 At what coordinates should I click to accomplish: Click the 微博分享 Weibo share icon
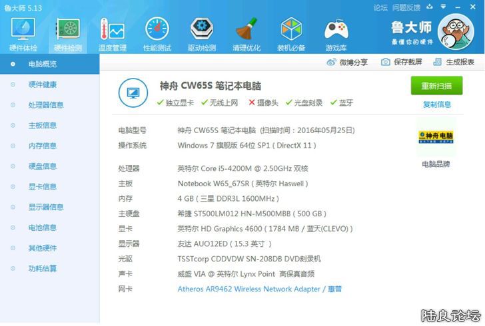click(347, 62)
